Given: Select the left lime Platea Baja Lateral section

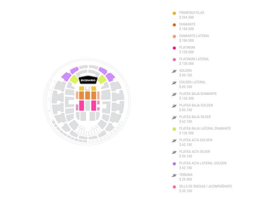Looking at the screenshot, I should pos(74,79).
